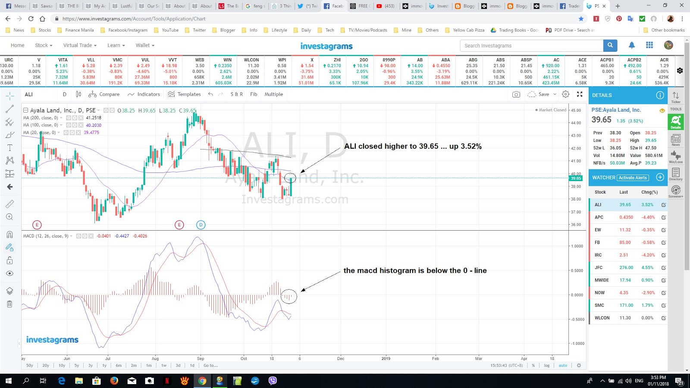Focus the Search Investagrams field

(532, 45)
